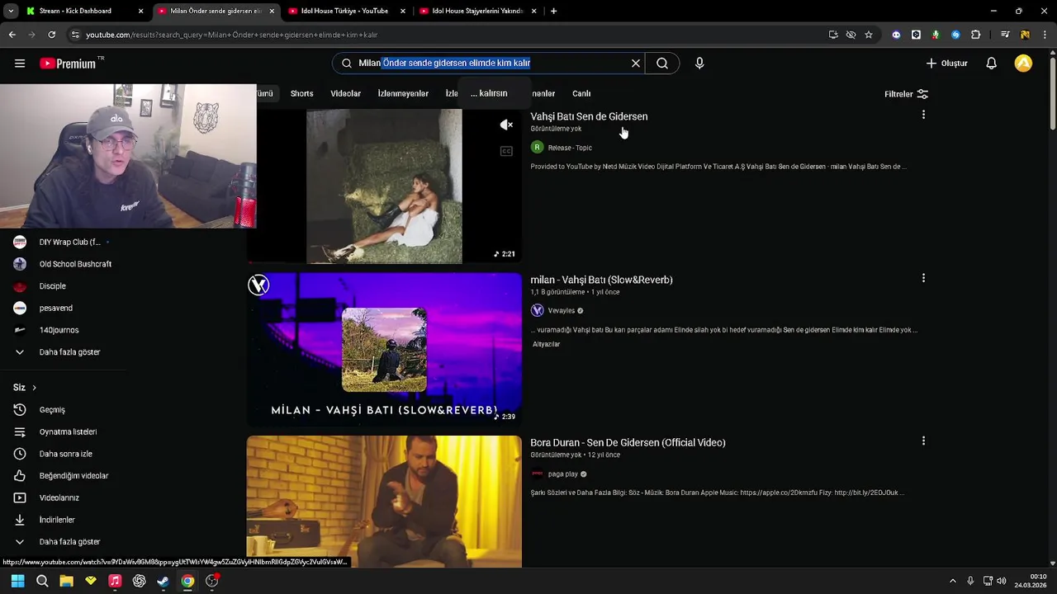The image size is (1057, 594).
Task: Reload the page
Action: [51, 35]
